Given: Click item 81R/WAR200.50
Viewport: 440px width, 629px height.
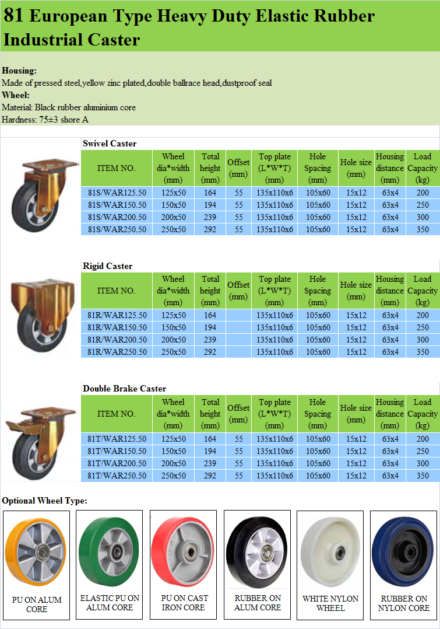Looking at the screenshot, I should (117, 340).
